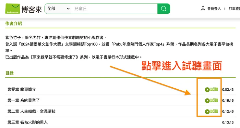Open the 會員登入 link

click(x=214, y=9)
